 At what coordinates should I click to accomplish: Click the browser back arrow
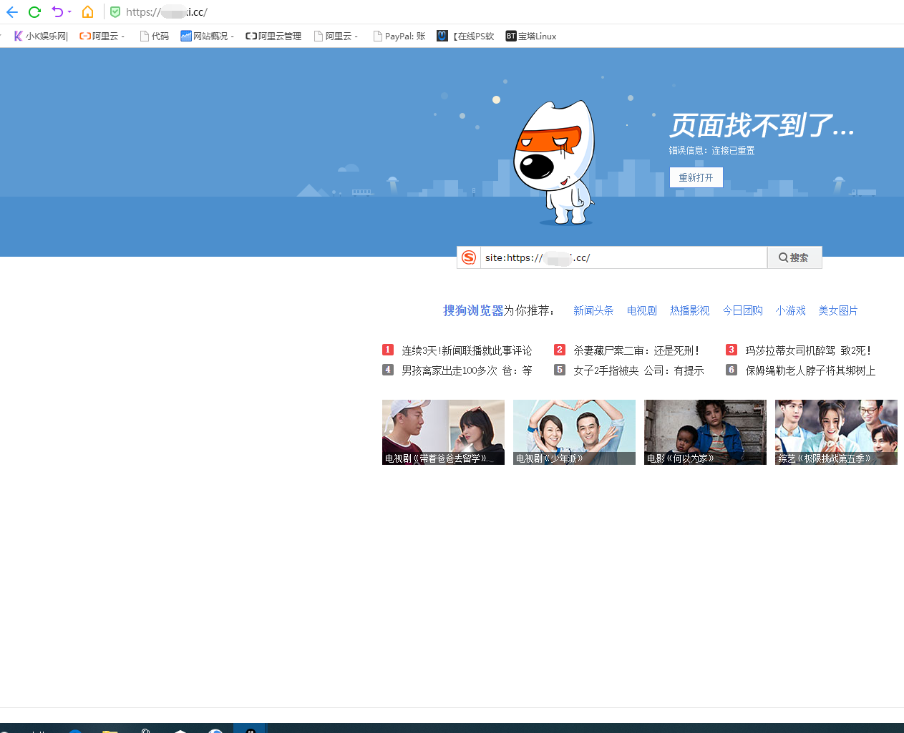pyautogui.click(x=12, y=12)
